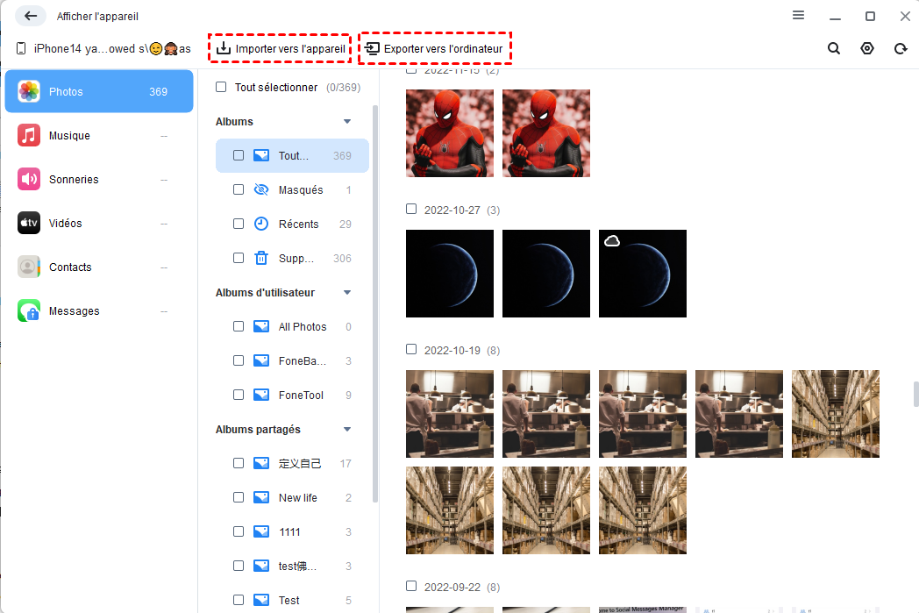Viewport: 919px width, 613px height.
Task: Click the Messages icon
Action: point(29,310)
